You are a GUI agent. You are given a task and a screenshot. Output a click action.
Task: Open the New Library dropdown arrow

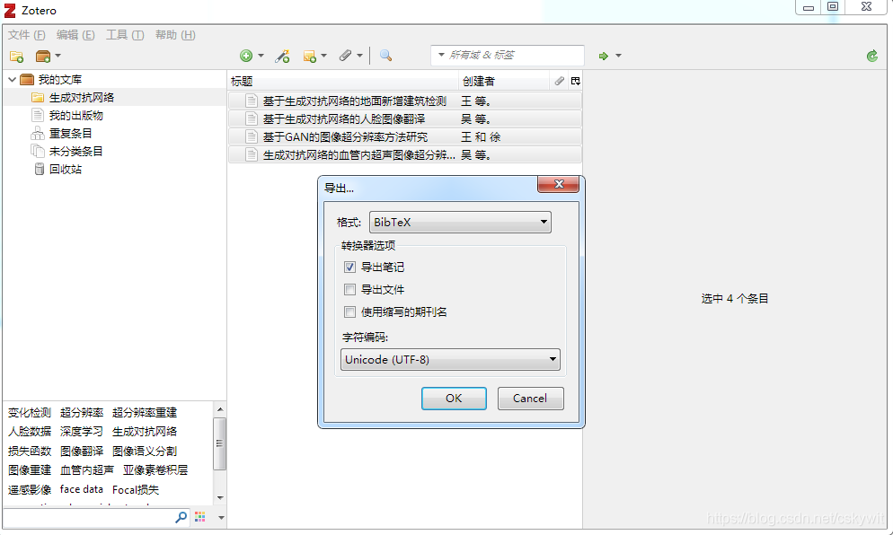pos(57,56)
